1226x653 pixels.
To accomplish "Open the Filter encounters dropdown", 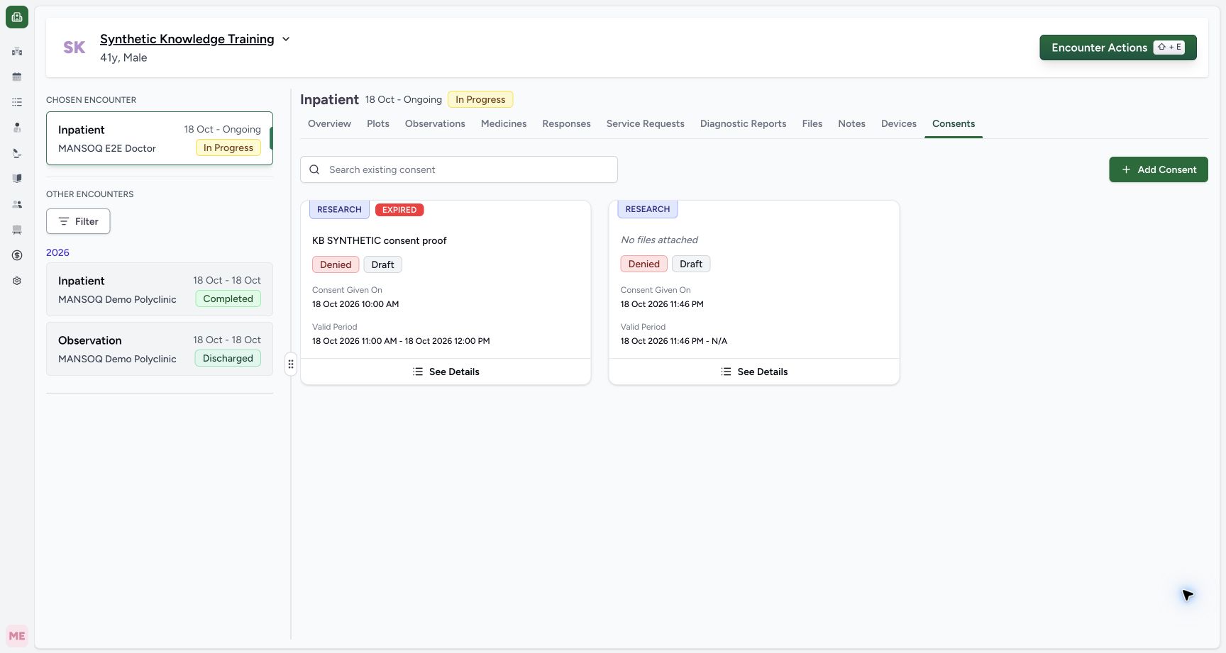I will pos(78,221).
